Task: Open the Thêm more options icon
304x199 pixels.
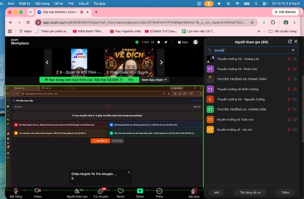Action: (159, 191)
